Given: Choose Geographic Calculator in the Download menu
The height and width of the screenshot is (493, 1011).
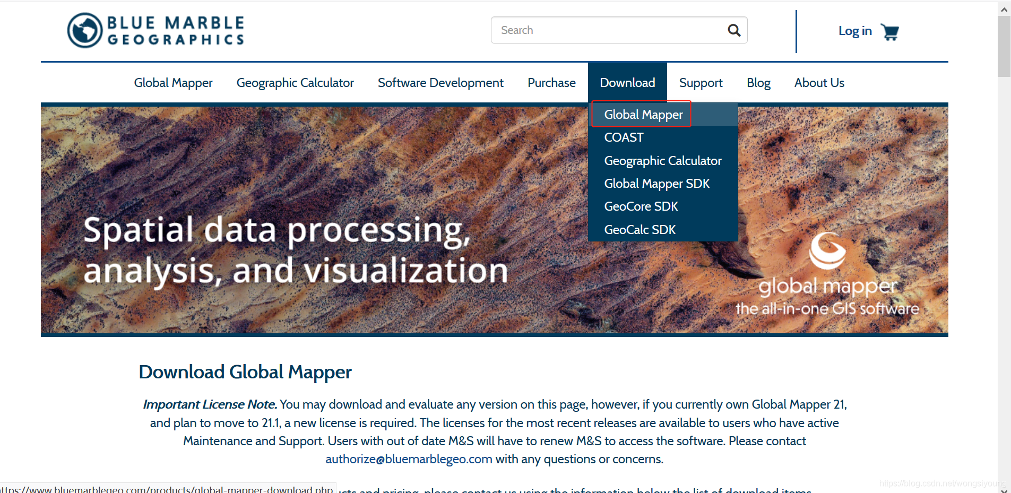Looking at the screenshot, I should (x=663, y=160).
